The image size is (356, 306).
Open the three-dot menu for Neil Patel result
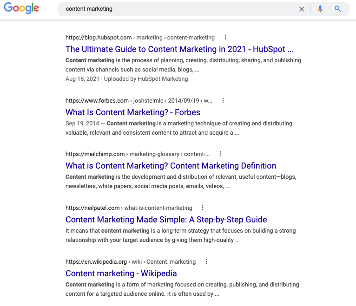(x=203, y=208)
